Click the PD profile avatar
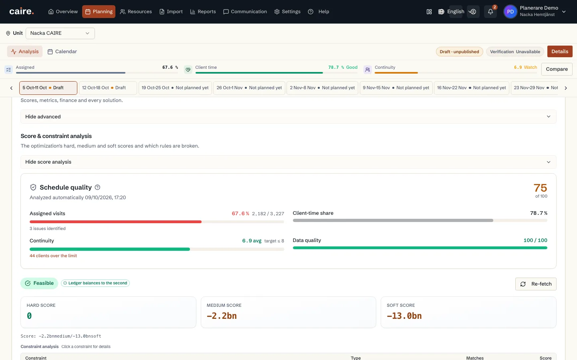 [x=510, y=12]
